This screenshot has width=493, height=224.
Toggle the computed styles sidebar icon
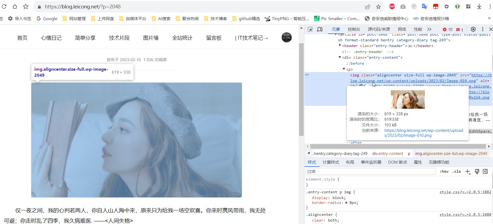(485, 172)
